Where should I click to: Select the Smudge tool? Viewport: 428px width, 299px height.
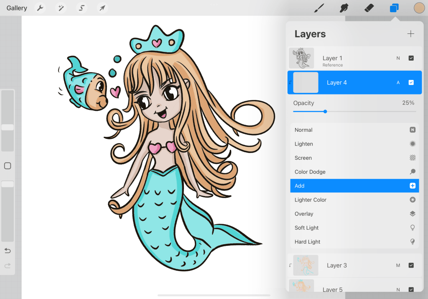[344, 8]
